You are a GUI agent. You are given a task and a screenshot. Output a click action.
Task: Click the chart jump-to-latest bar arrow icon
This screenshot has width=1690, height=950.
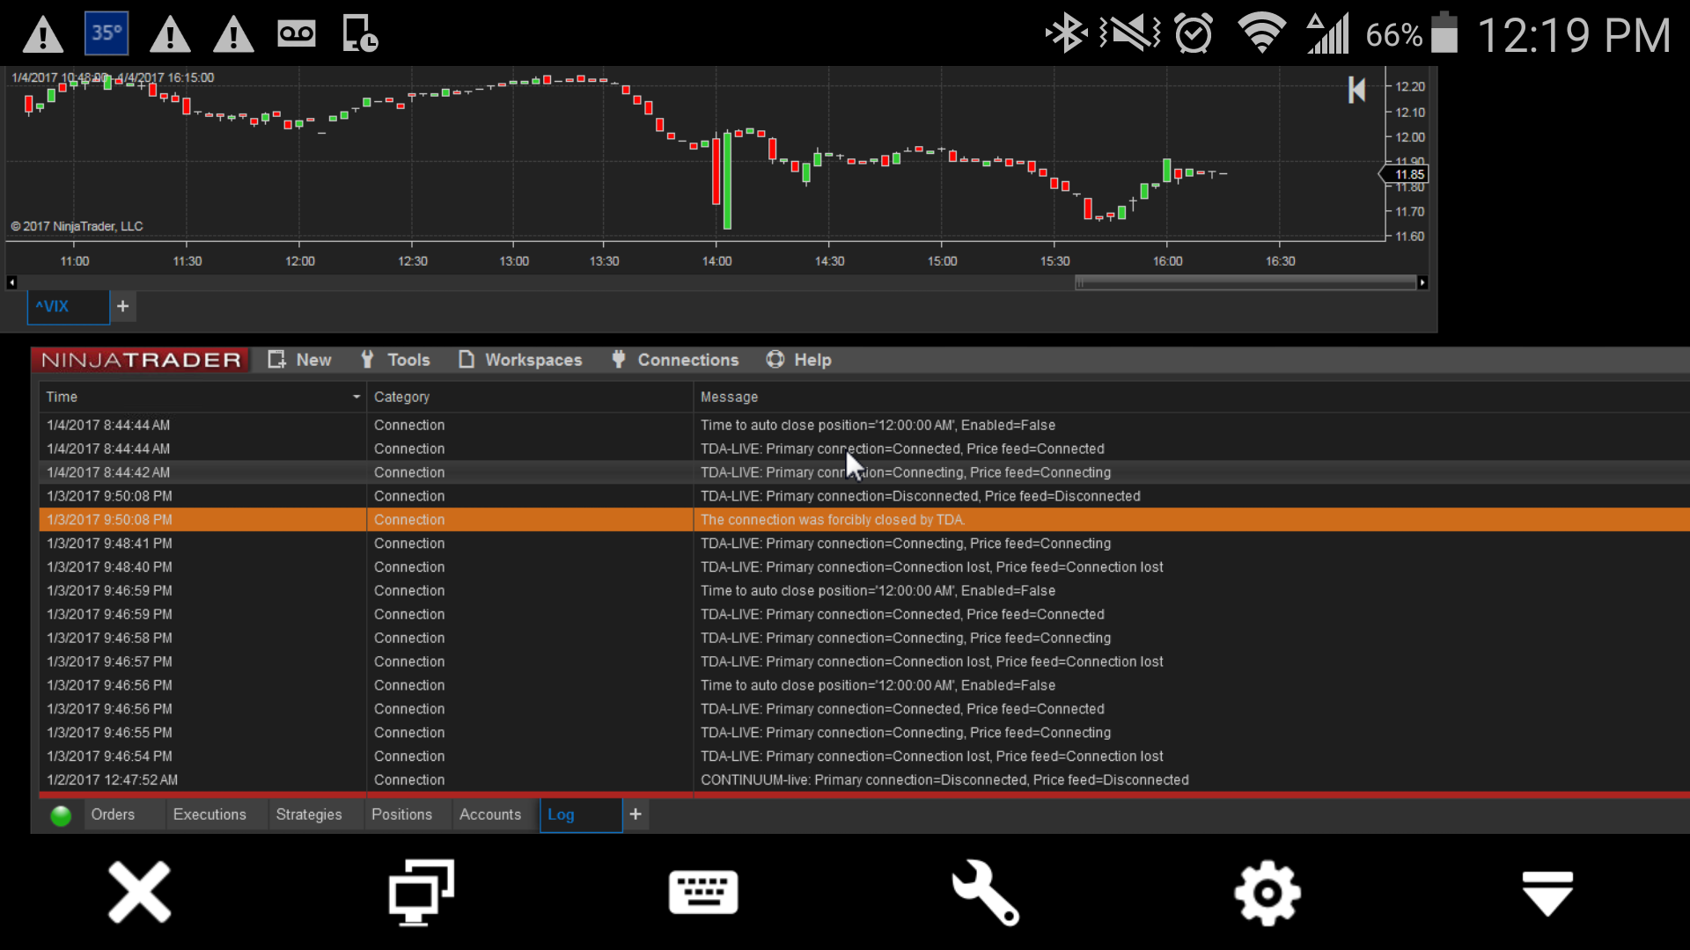tap(1356, 90)
